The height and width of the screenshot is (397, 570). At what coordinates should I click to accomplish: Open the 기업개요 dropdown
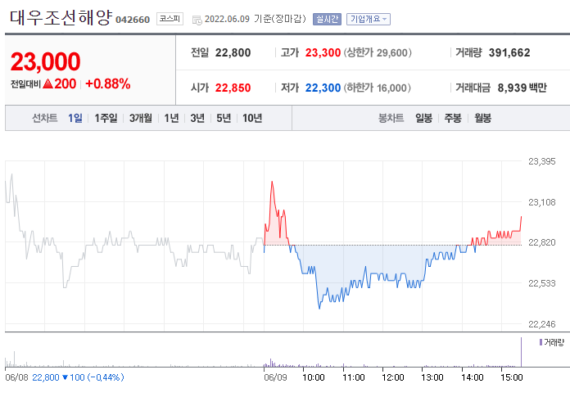pyautogui.click(x=369, y=20)
